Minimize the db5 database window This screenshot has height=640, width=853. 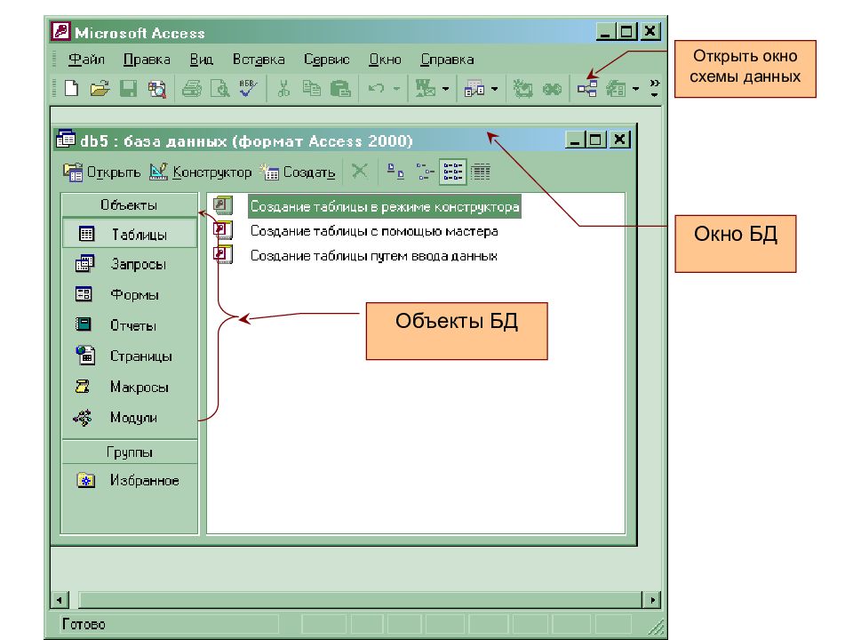(575, 140)
